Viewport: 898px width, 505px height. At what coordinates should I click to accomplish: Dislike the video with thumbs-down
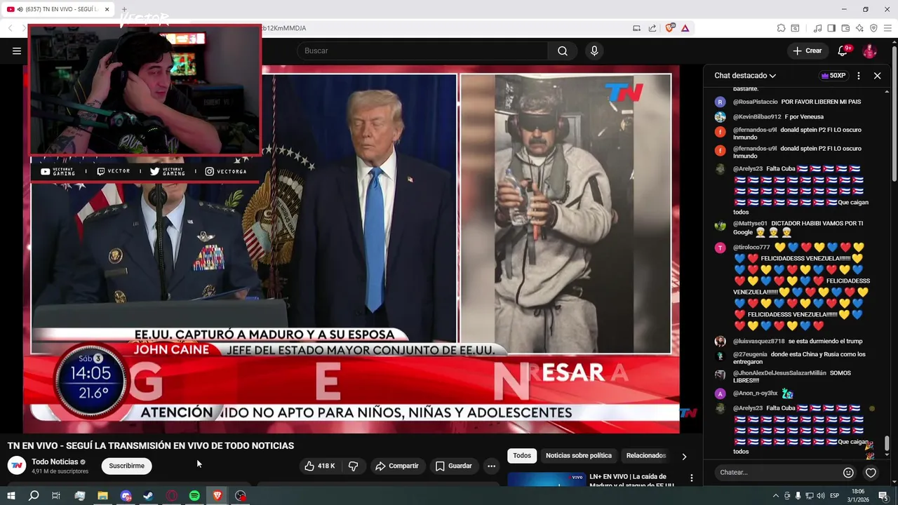click(x=353, y=466)
